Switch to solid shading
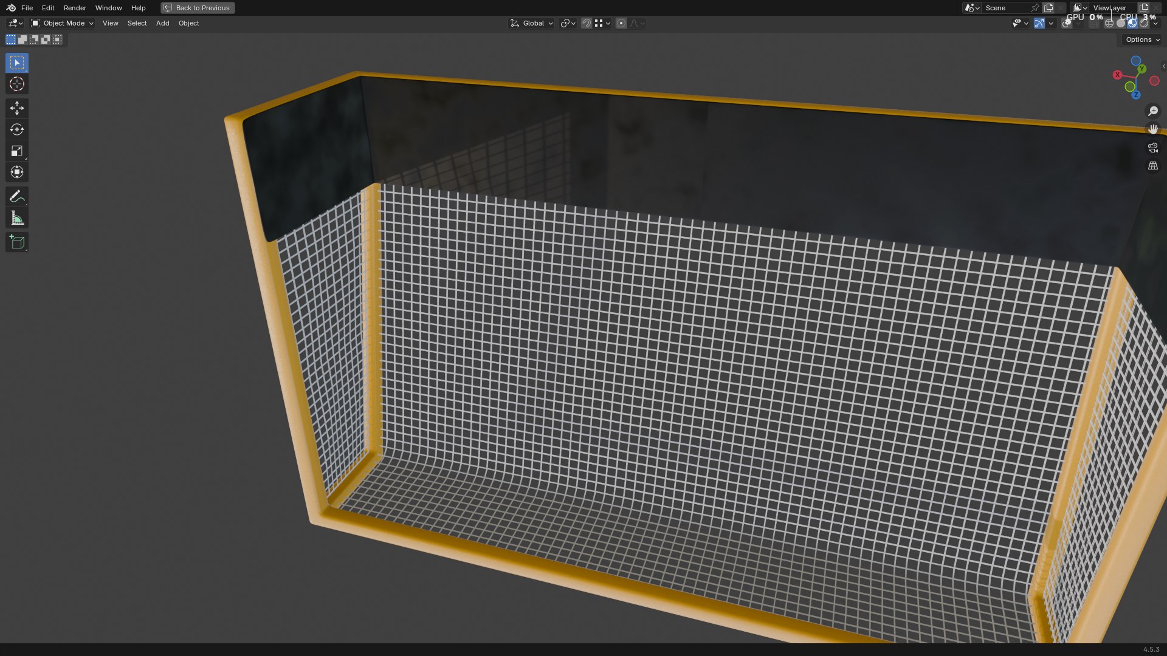This screenshot has width=1167, height=656. point(1121,23)
